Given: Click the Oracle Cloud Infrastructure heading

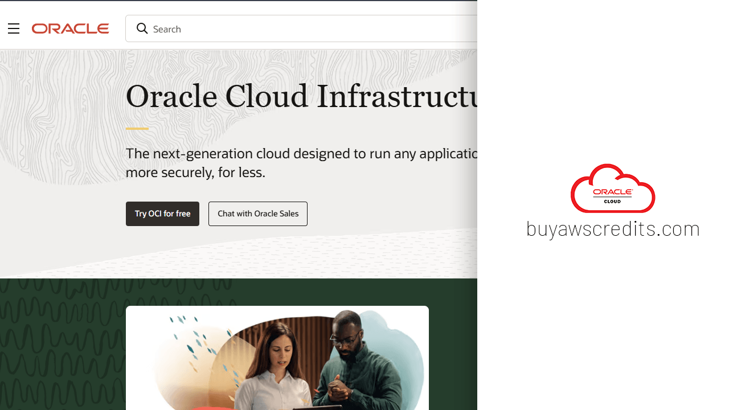Looking at the screenshot, I should pyautogui.click(x=301, y=96).
